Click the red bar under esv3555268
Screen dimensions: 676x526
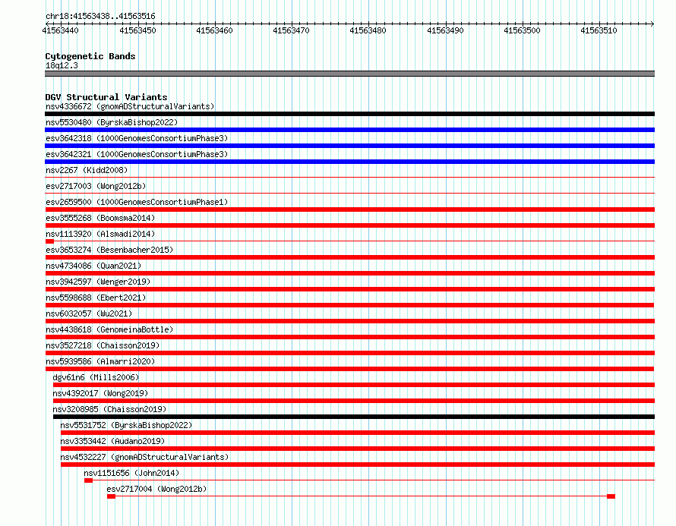349,225
